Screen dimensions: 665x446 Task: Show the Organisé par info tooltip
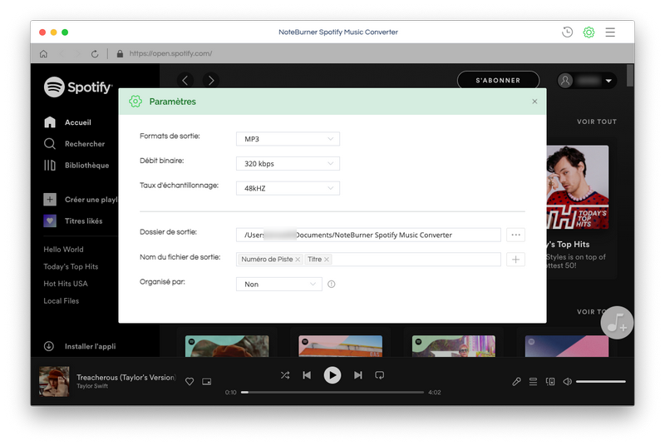[x=331, y=285]
